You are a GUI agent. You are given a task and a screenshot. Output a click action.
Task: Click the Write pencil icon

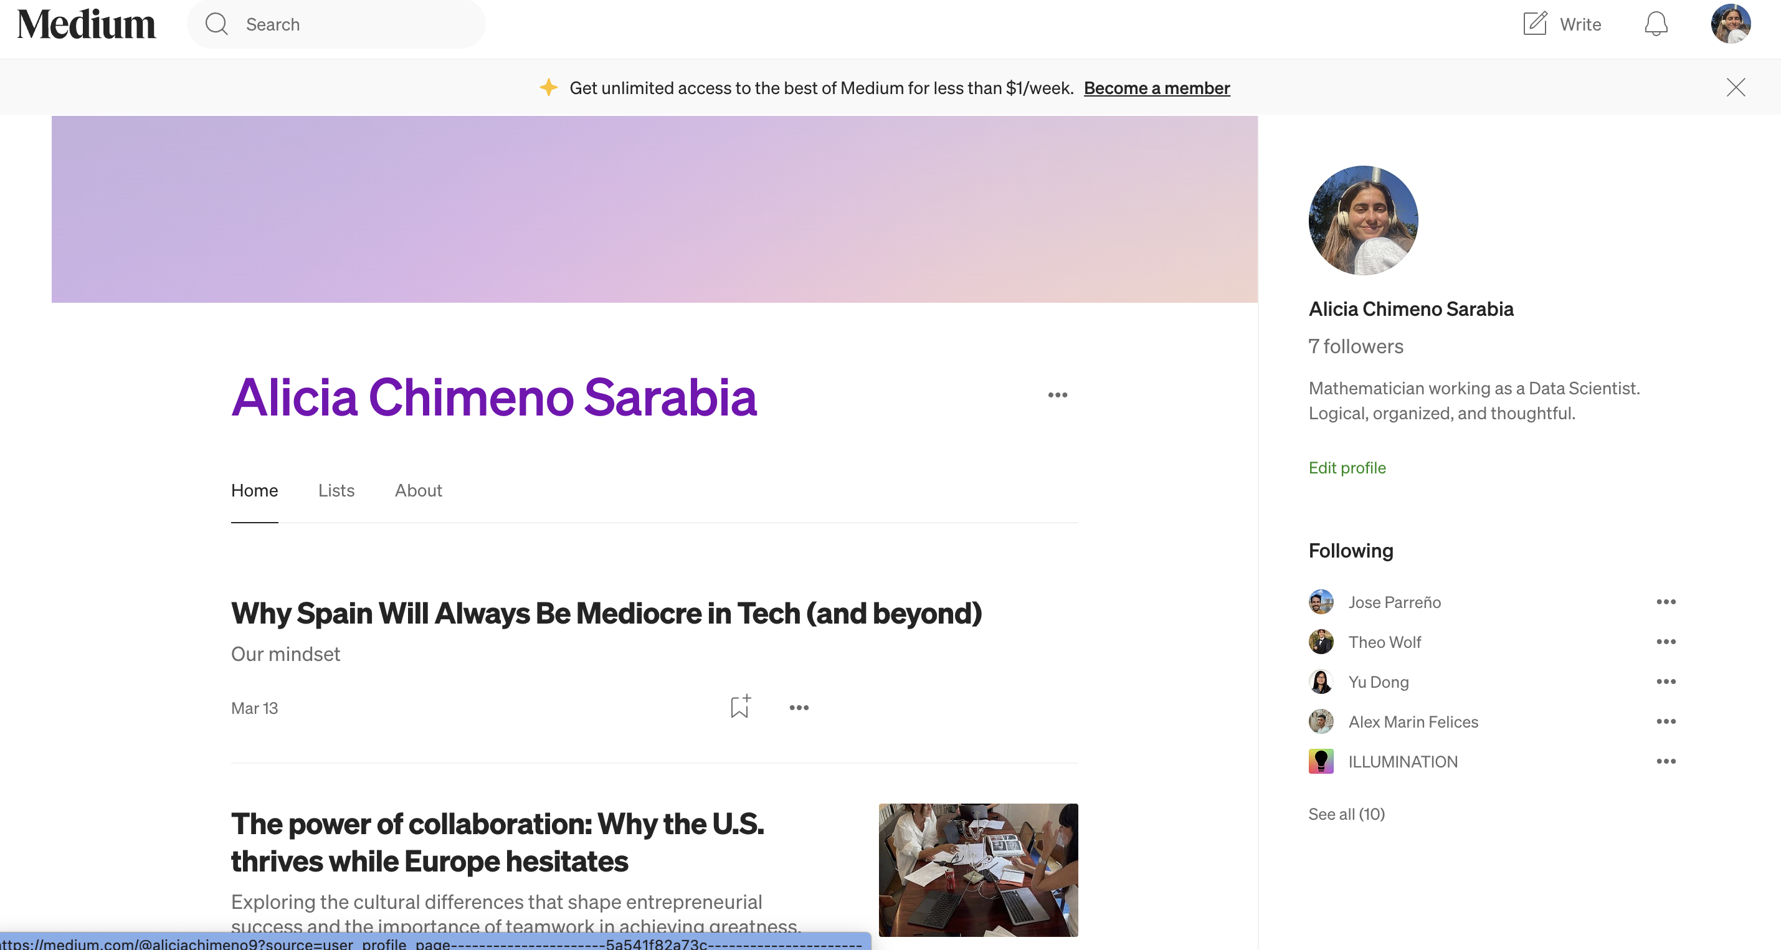pyautogui.click(x=1534, y=24)
